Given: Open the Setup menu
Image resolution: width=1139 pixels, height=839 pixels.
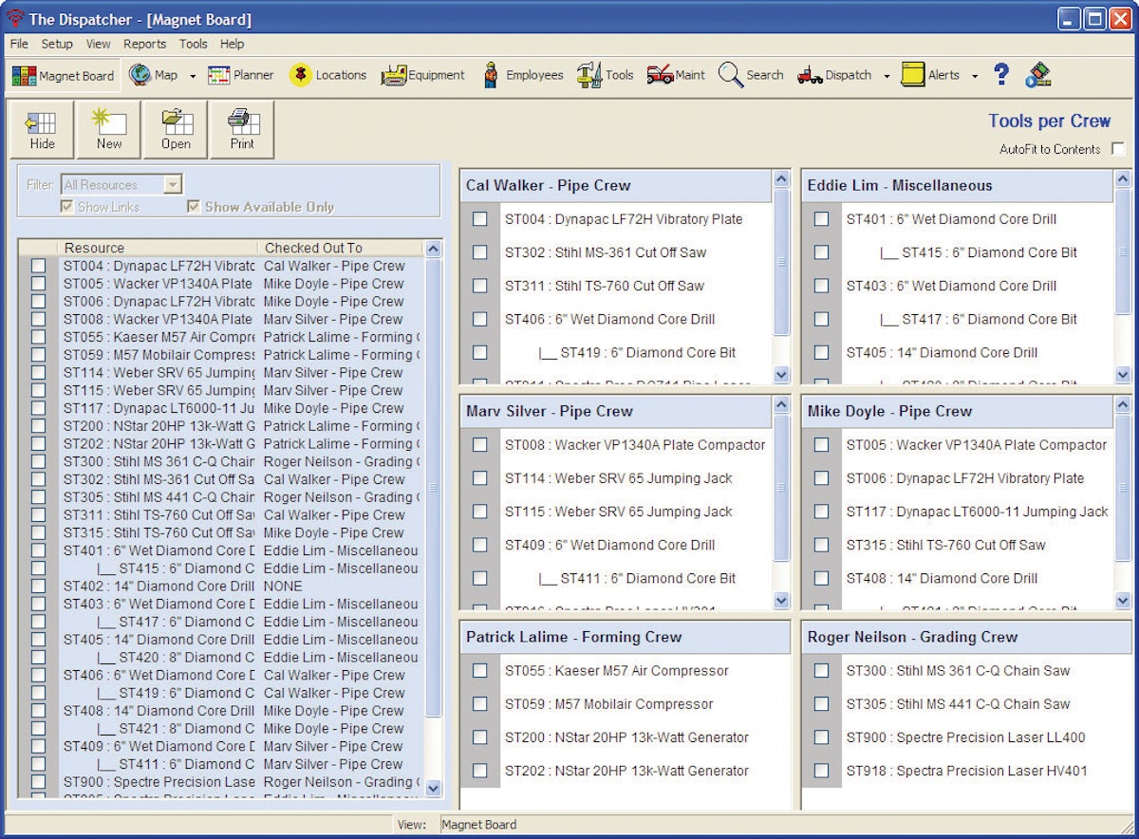Looking at the screenshot, I should pos(57,44).
